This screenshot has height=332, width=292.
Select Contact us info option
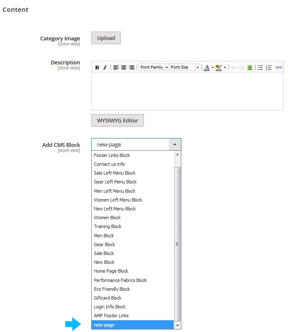point(133,164)
